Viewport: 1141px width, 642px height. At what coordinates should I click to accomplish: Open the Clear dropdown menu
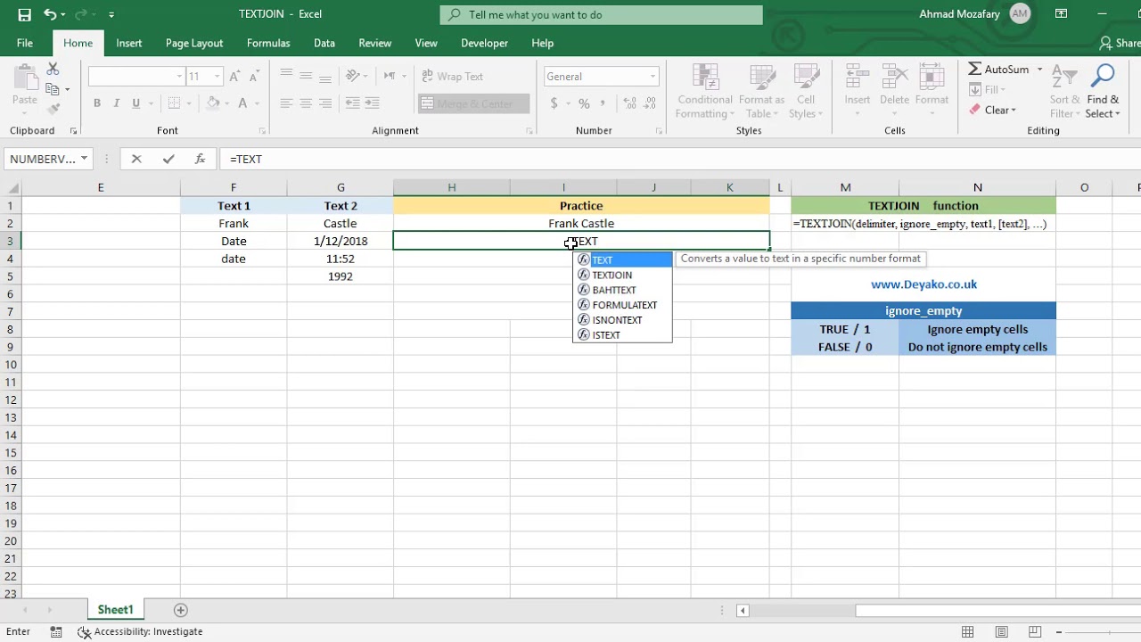coord(992,110)
